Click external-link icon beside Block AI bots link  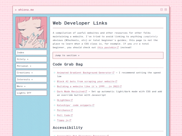(116, 81)
